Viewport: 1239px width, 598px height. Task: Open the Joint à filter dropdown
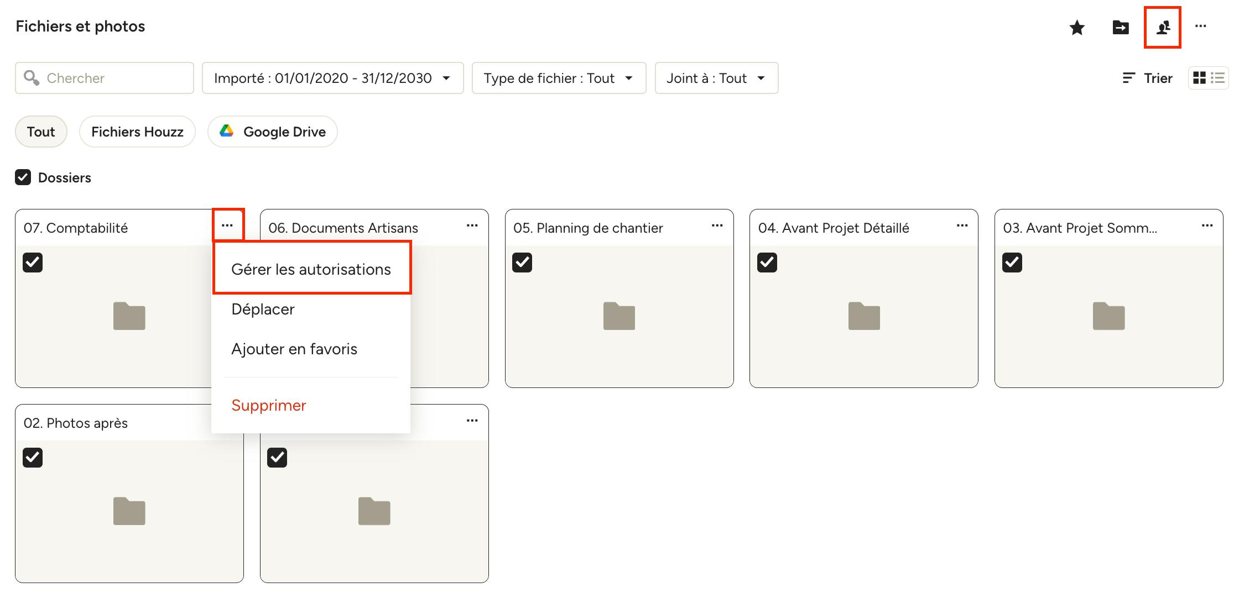tap(717, 78)
